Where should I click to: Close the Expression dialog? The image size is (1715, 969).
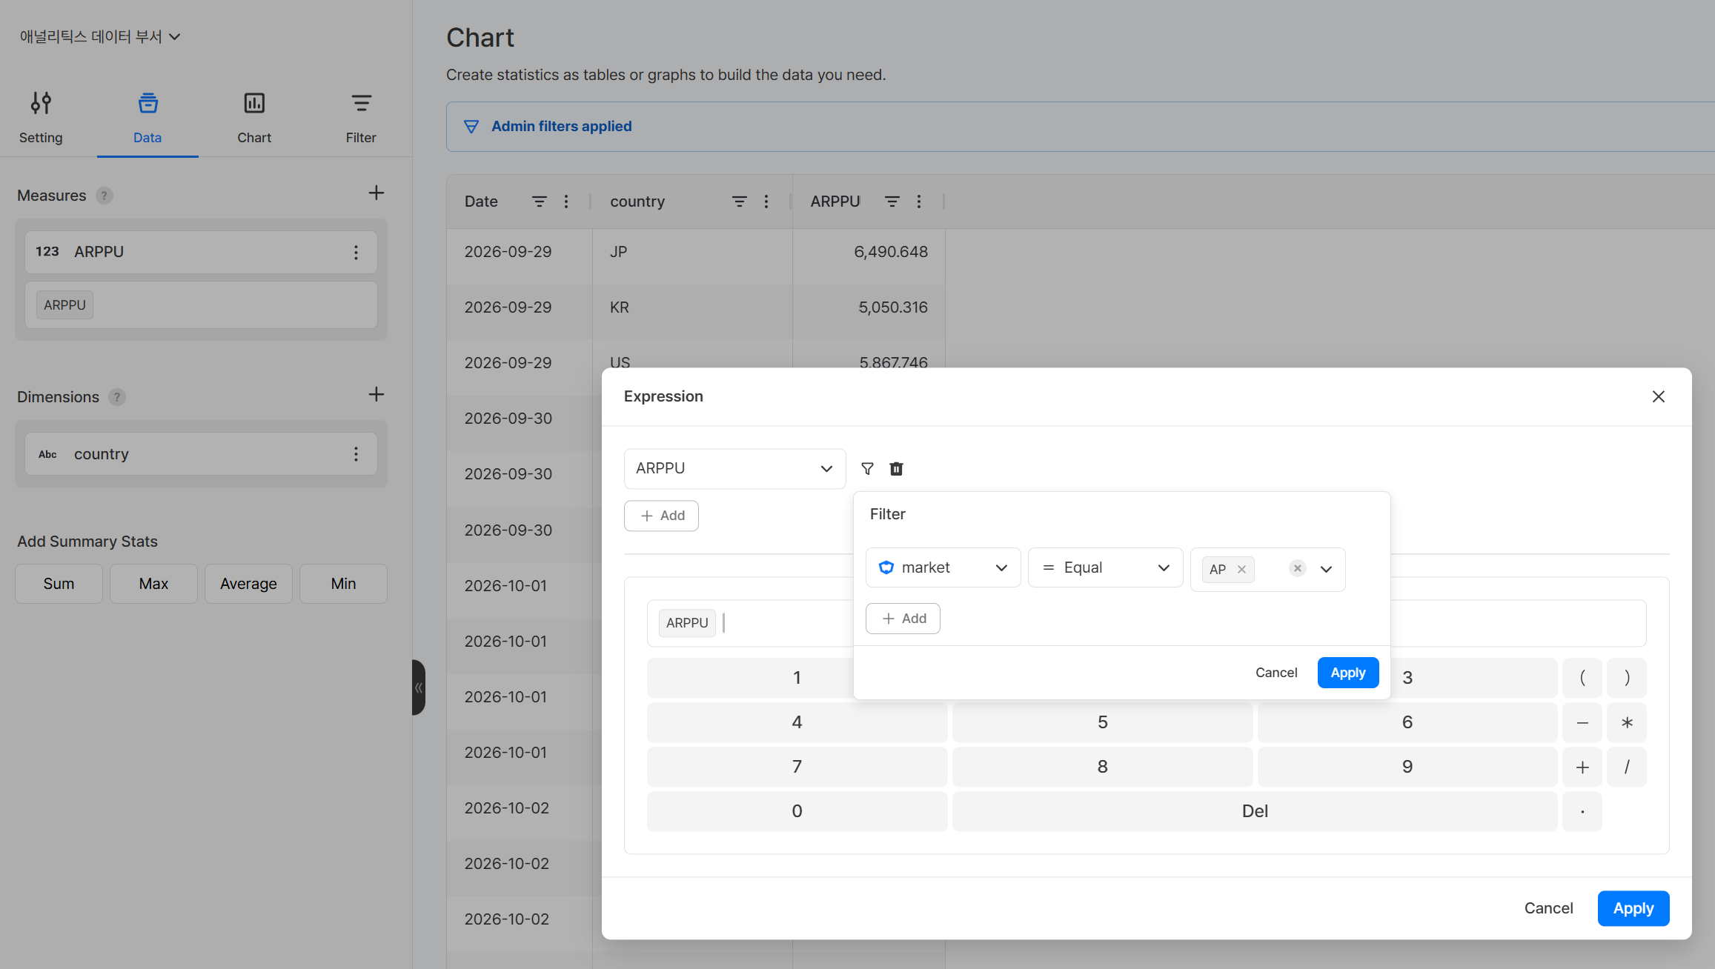pyautogui.click(x=1659, y=396)
